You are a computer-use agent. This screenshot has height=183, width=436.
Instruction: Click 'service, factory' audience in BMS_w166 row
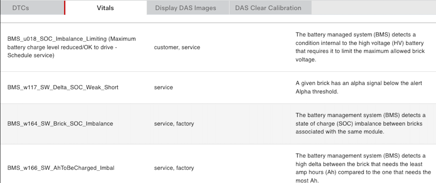[x=174, y=168]
